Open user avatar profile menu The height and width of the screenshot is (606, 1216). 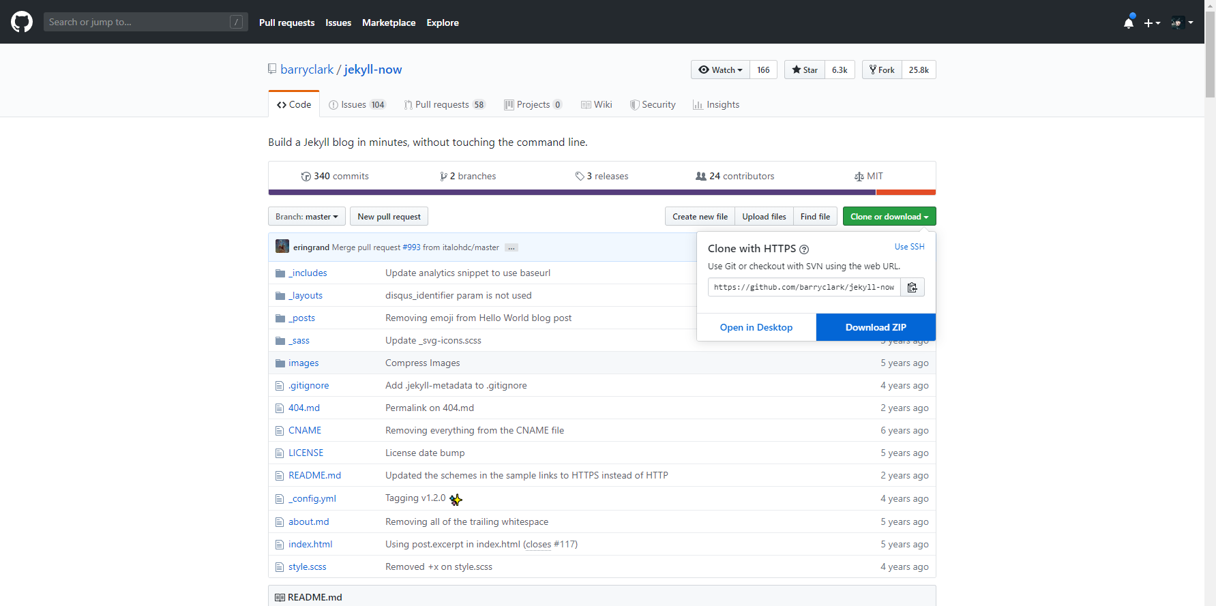pyautogui.click(x=1182, y=22)
